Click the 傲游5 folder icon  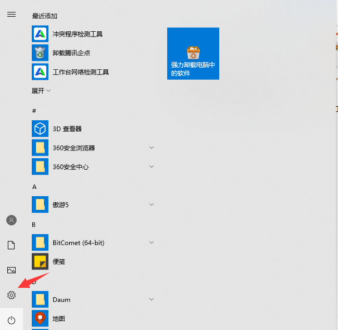[40, 205]
